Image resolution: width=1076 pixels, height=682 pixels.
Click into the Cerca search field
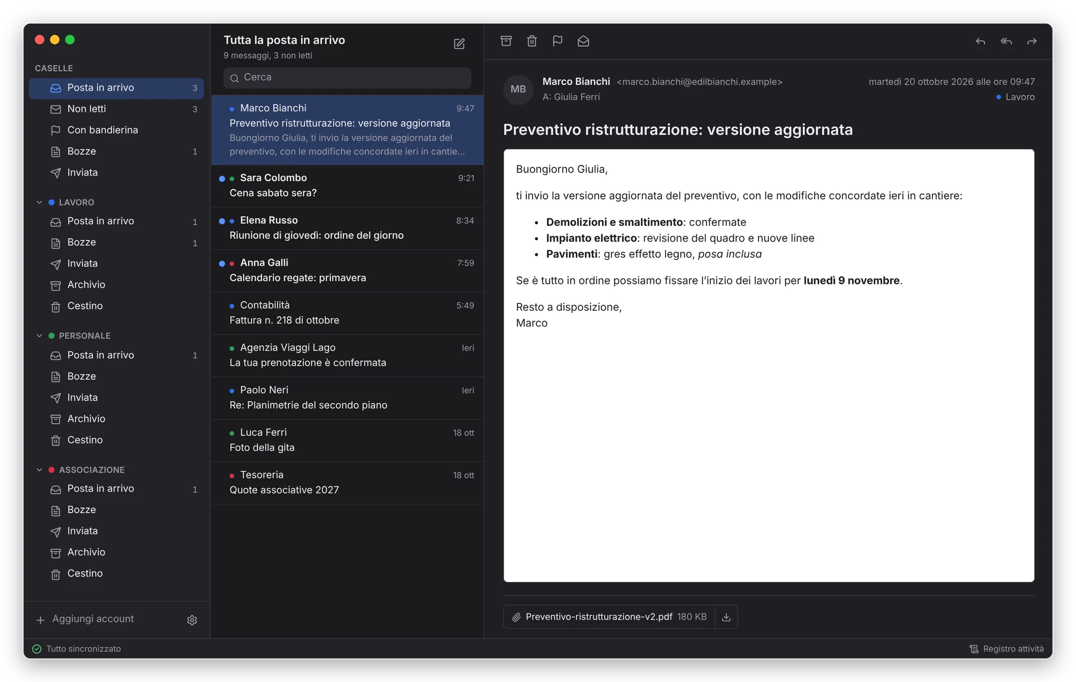347,77
